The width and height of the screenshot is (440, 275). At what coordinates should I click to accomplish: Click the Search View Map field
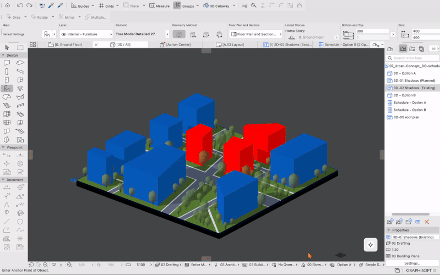[412, 58]
